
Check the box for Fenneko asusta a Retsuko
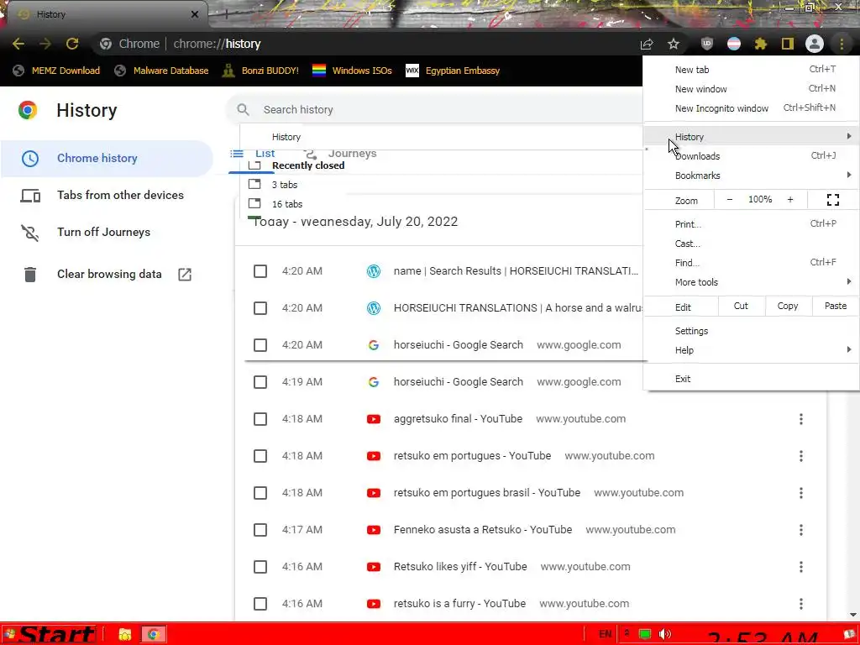pos(260,531)
